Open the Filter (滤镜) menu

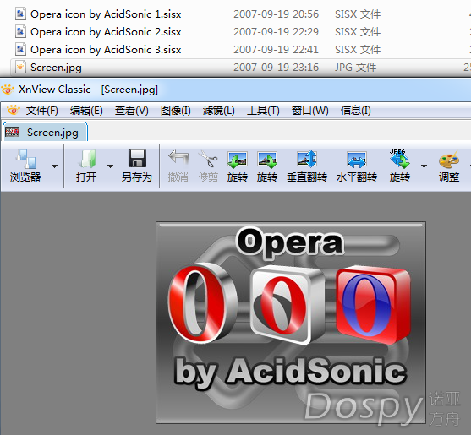point(219,111)
